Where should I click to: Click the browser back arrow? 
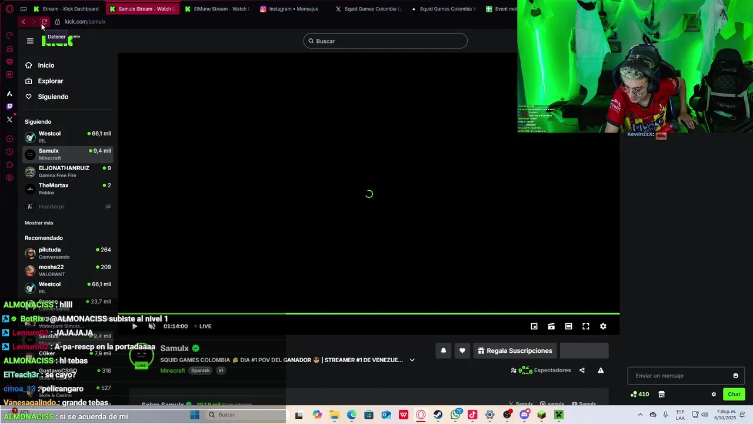pyautogui.click(x=23, y=22)
